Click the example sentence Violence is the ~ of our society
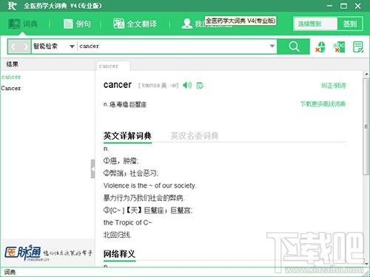Viewport: 370px width, 277px height. pos(149,185)
